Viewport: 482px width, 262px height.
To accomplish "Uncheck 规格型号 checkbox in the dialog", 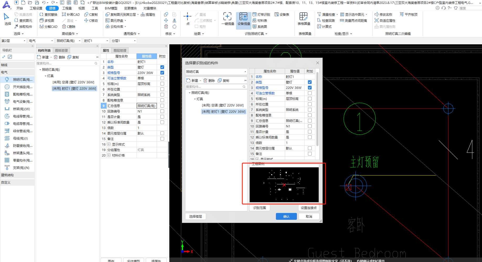I will coord(310,88).
